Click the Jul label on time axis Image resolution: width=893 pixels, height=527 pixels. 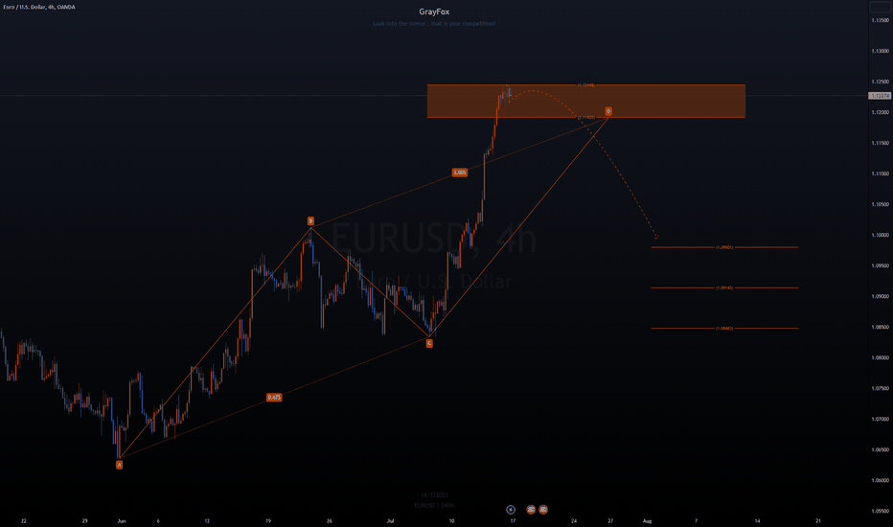(x=390, y=520)
